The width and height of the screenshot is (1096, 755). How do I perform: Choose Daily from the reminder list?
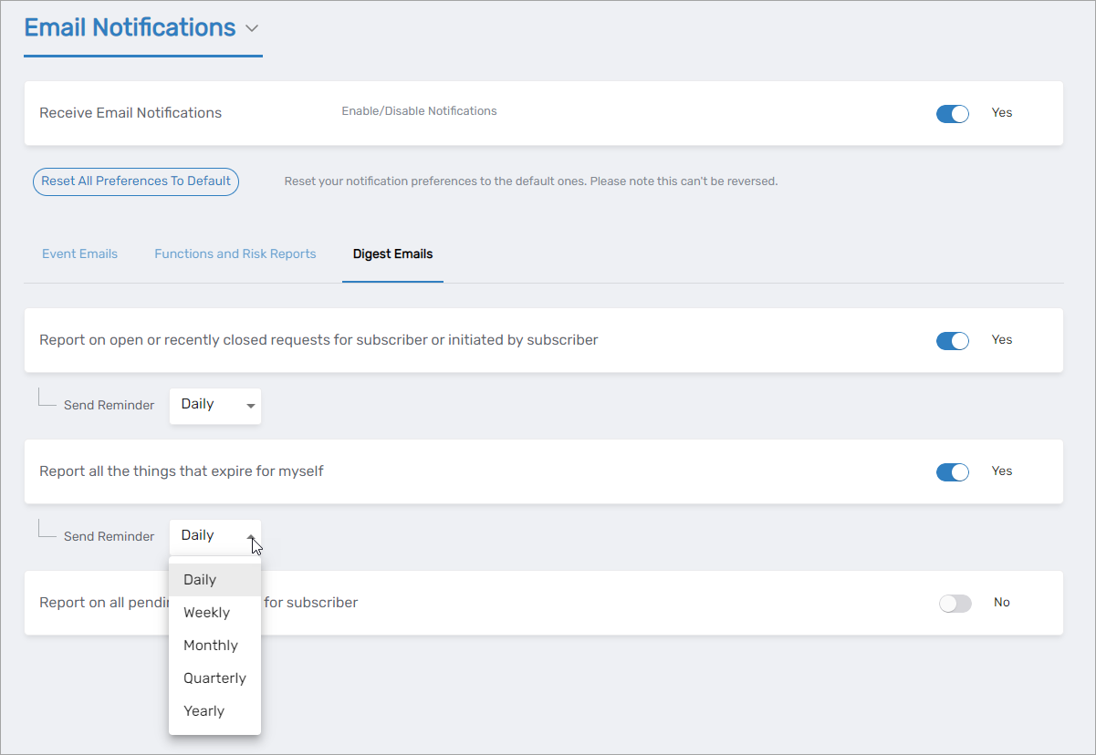coord(200,580)
